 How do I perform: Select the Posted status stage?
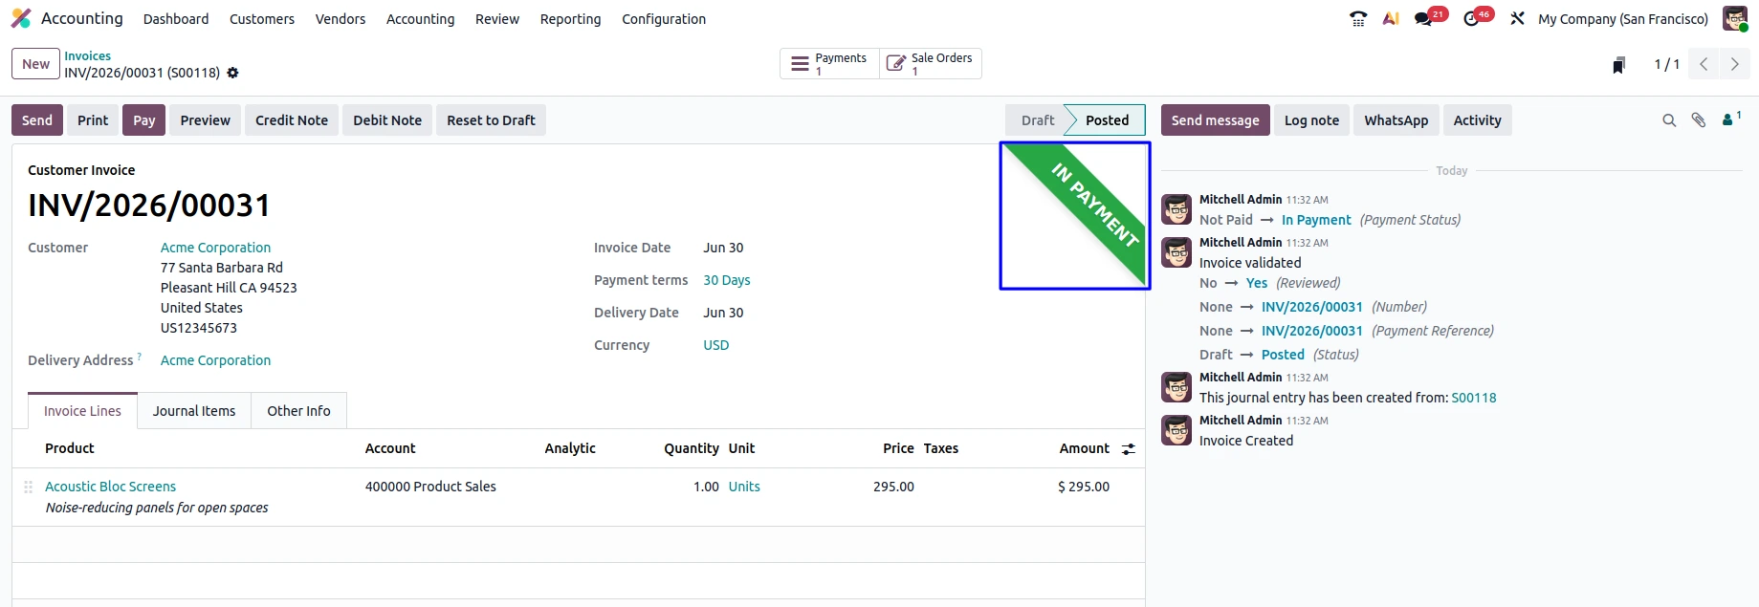(1107, 120)
